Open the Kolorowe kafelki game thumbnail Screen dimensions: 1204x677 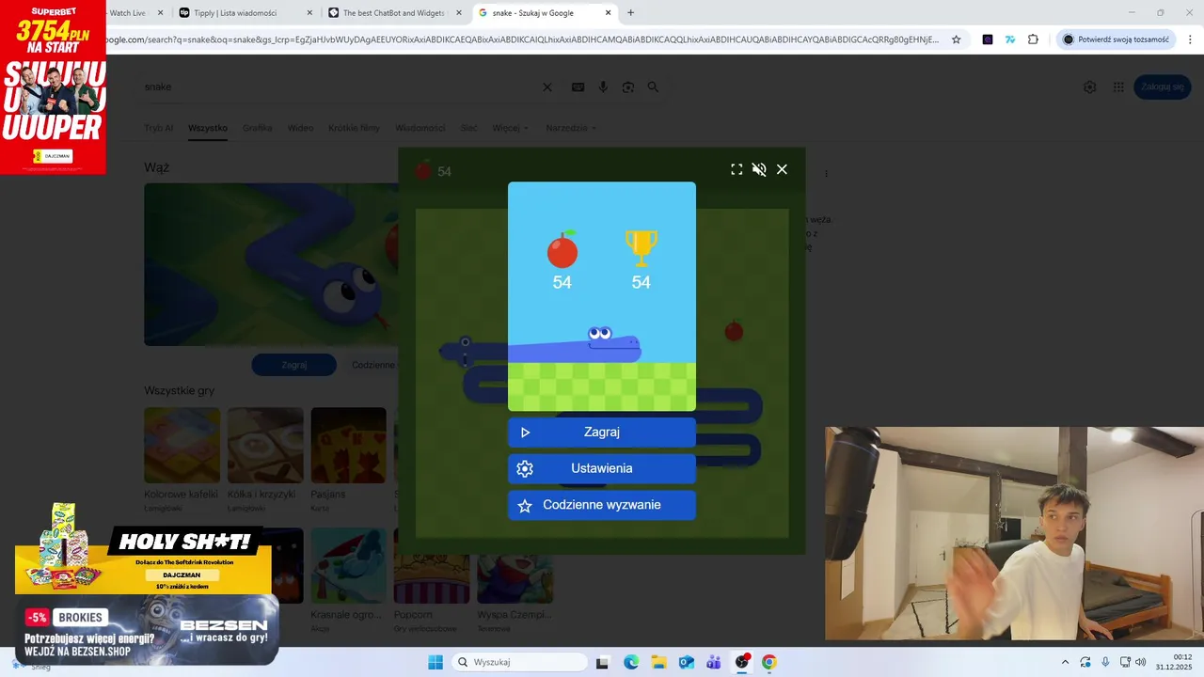(x=182, y=446)
